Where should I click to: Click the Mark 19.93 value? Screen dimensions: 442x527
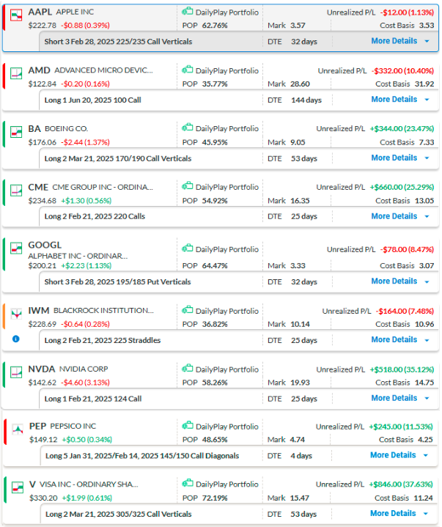pos(300,383)
